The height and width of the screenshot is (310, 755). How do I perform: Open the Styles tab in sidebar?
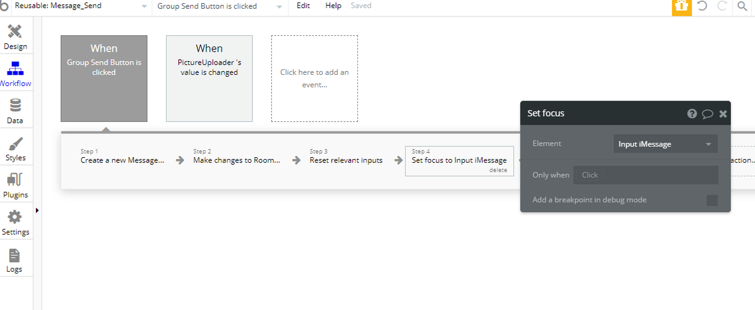coord(16,148)
